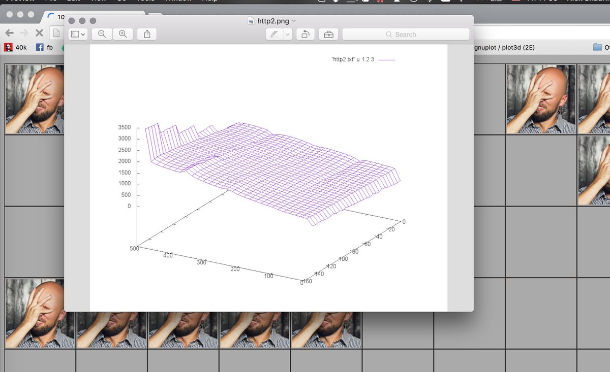Image resolution: width=610 pixels, height=372 pixels.
Task: Click the "http2.txt" u 1:2:3 legend text
Action: (x=353, y=59)
